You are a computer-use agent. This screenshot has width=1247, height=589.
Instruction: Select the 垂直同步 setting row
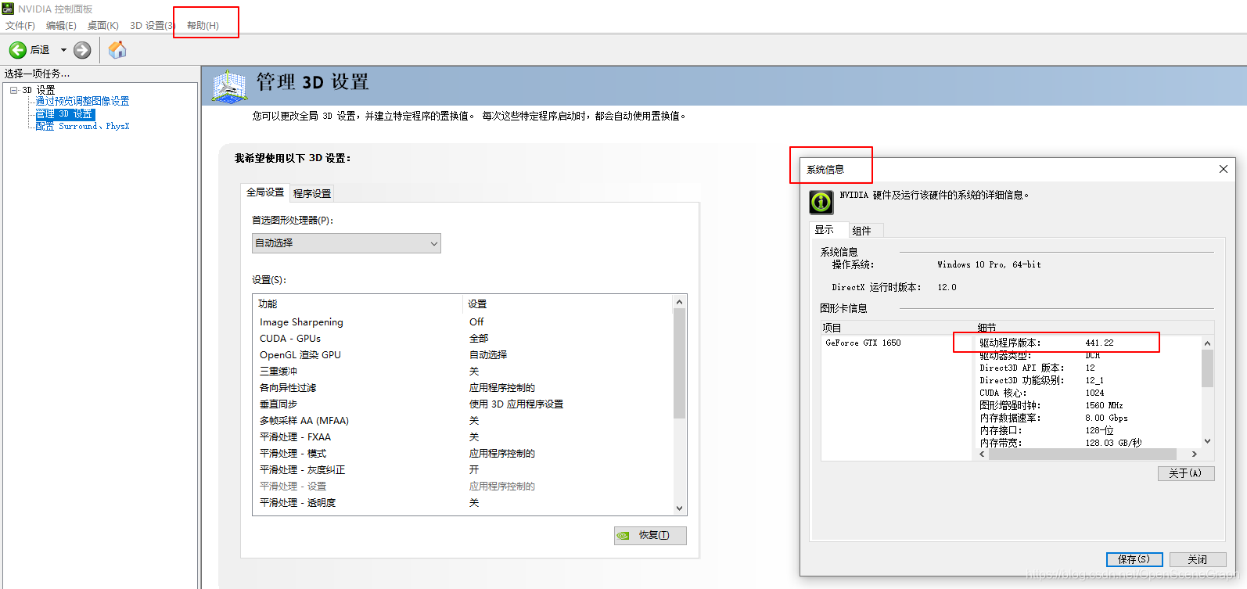pos(462,404)
